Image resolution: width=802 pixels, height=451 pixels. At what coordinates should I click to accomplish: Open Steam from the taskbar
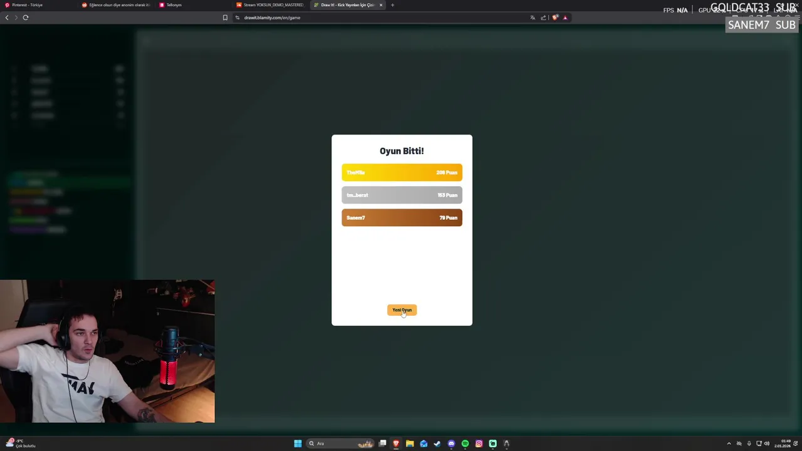(437, 443)
